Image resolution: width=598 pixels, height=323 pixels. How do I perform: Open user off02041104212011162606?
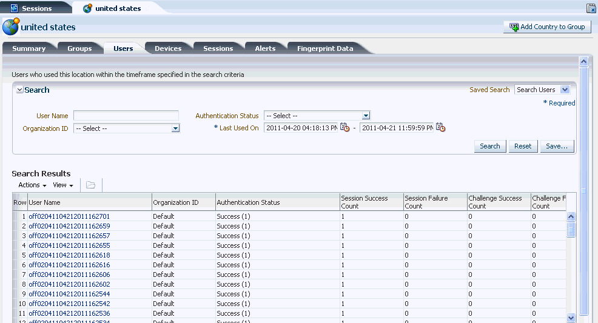point(69,275)
